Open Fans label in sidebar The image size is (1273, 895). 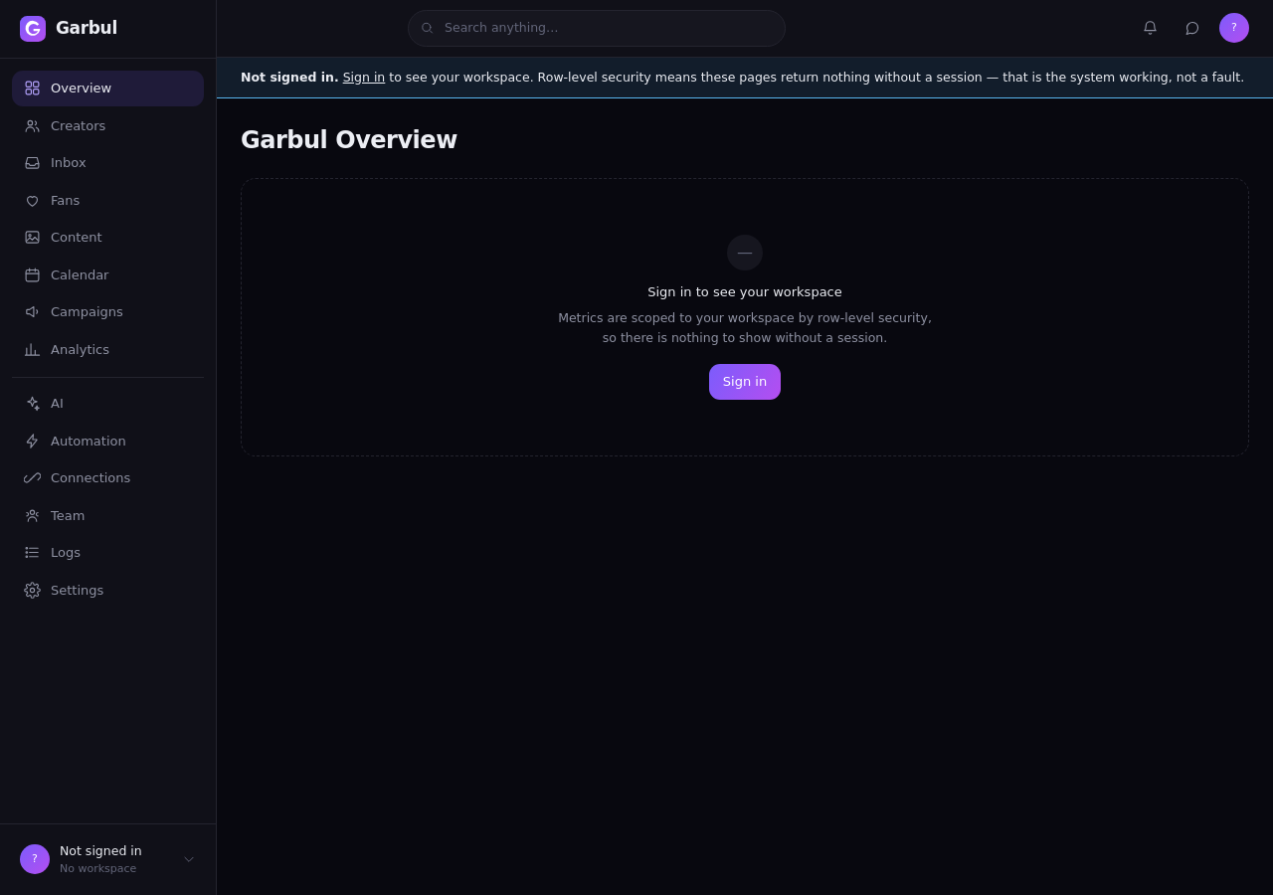click(x=65, y=201)
